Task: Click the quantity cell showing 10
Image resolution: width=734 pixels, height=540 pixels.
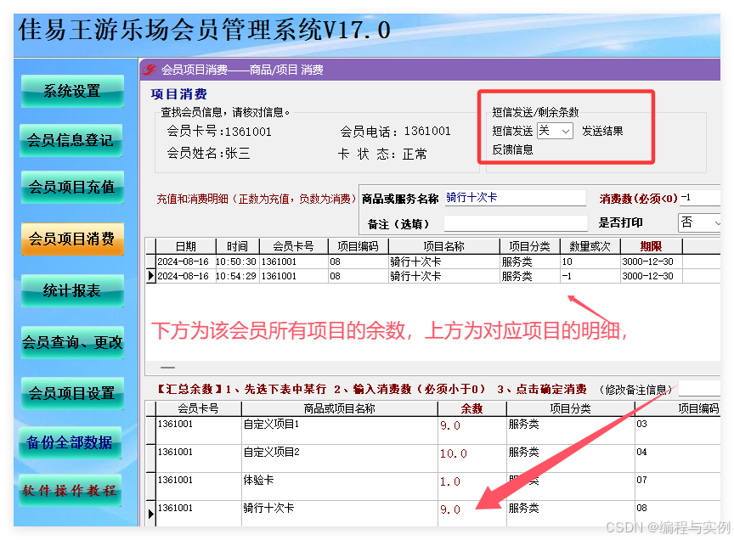Action: (590, 262)
